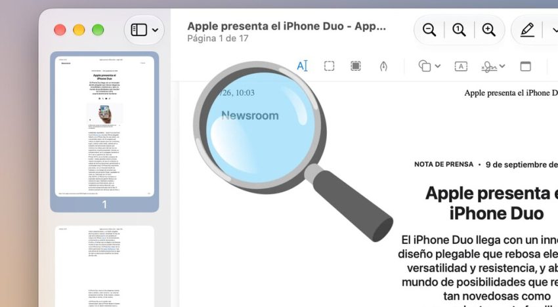Zoom in with the plus magnifier
The width and height of the screenshot is (558, 307).
pos(489,30)
